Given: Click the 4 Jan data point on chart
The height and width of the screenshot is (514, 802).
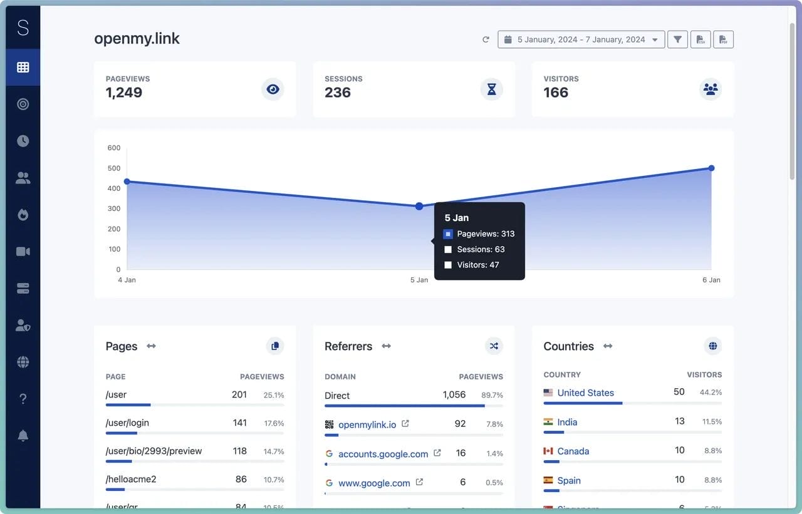Looking at the screenshot, I should pos(127,182).
